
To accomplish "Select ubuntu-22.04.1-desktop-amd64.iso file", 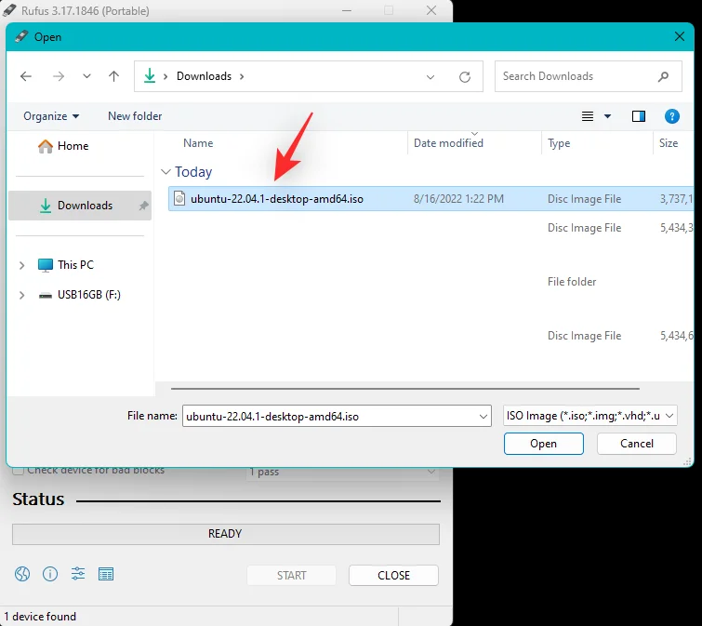I will click(x=276, y=198).
